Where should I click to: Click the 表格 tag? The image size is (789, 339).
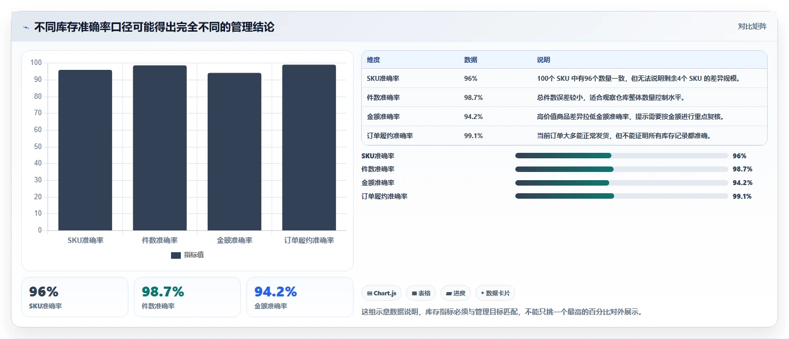click(x=421, y=293)
